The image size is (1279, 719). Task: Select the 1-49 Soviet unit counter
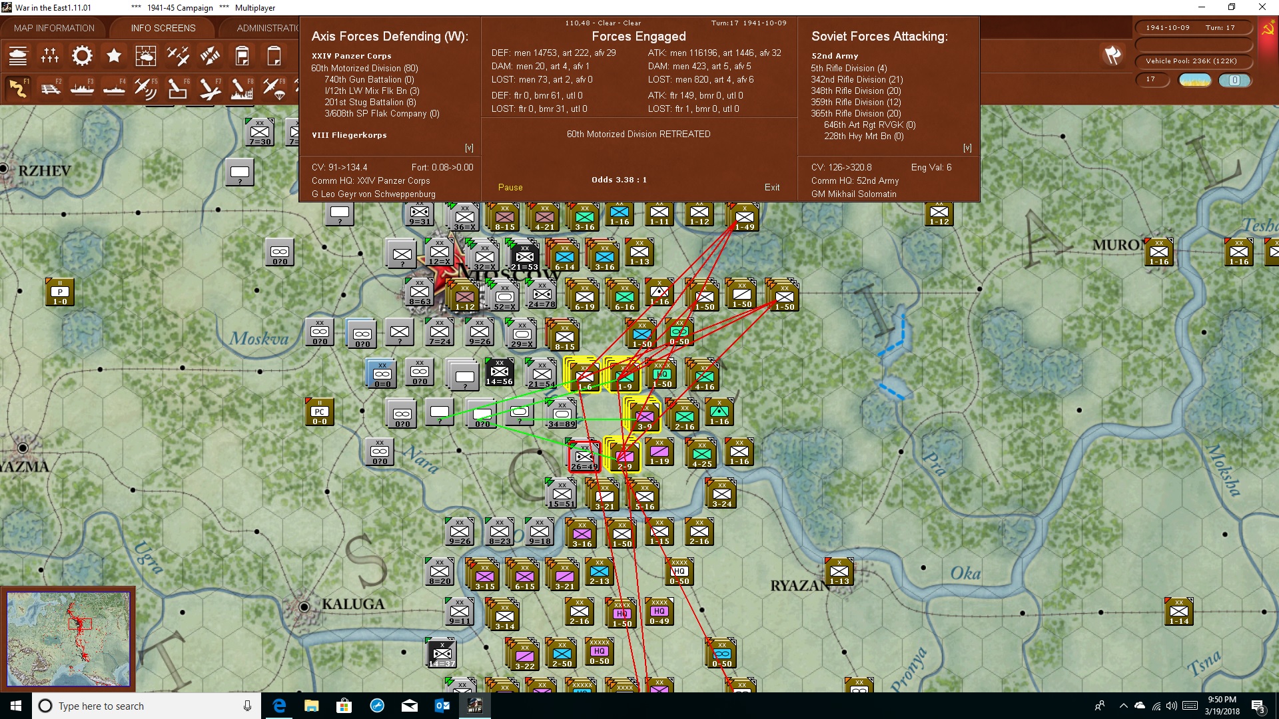point(744,217)
